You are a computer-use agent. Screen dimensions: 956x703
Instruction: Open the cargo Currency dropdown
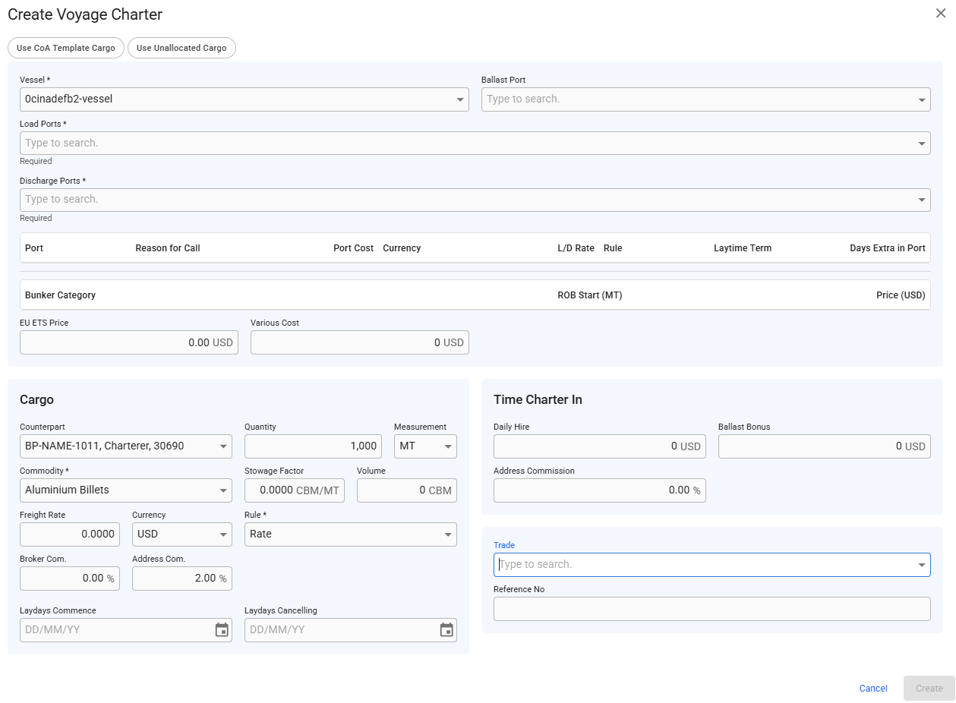point(223,534)
